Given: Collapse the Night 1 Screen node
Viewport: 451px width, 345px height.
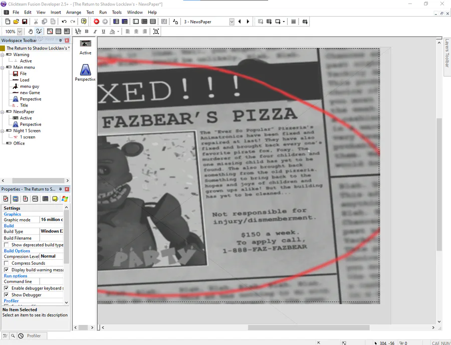Looking at the screenshot, I should pyautogui.click(x=3, y=131).
